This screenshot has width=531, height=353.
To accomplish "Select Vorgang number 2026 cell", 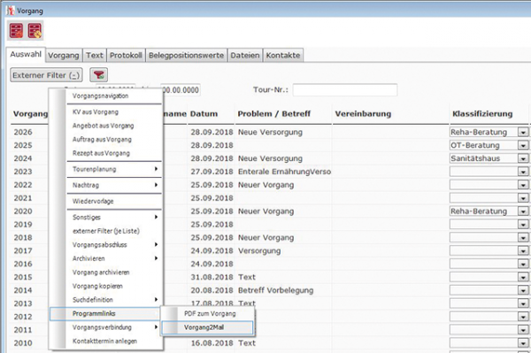I will point(23,132).
